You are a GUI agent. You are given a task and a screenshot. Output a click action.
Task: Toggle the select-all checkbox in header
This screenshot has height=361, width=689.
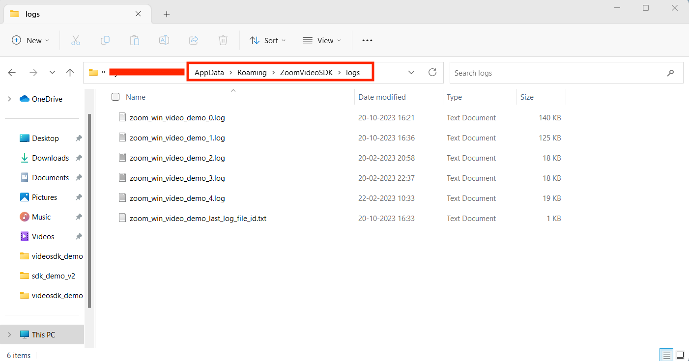tap(115, 97)
